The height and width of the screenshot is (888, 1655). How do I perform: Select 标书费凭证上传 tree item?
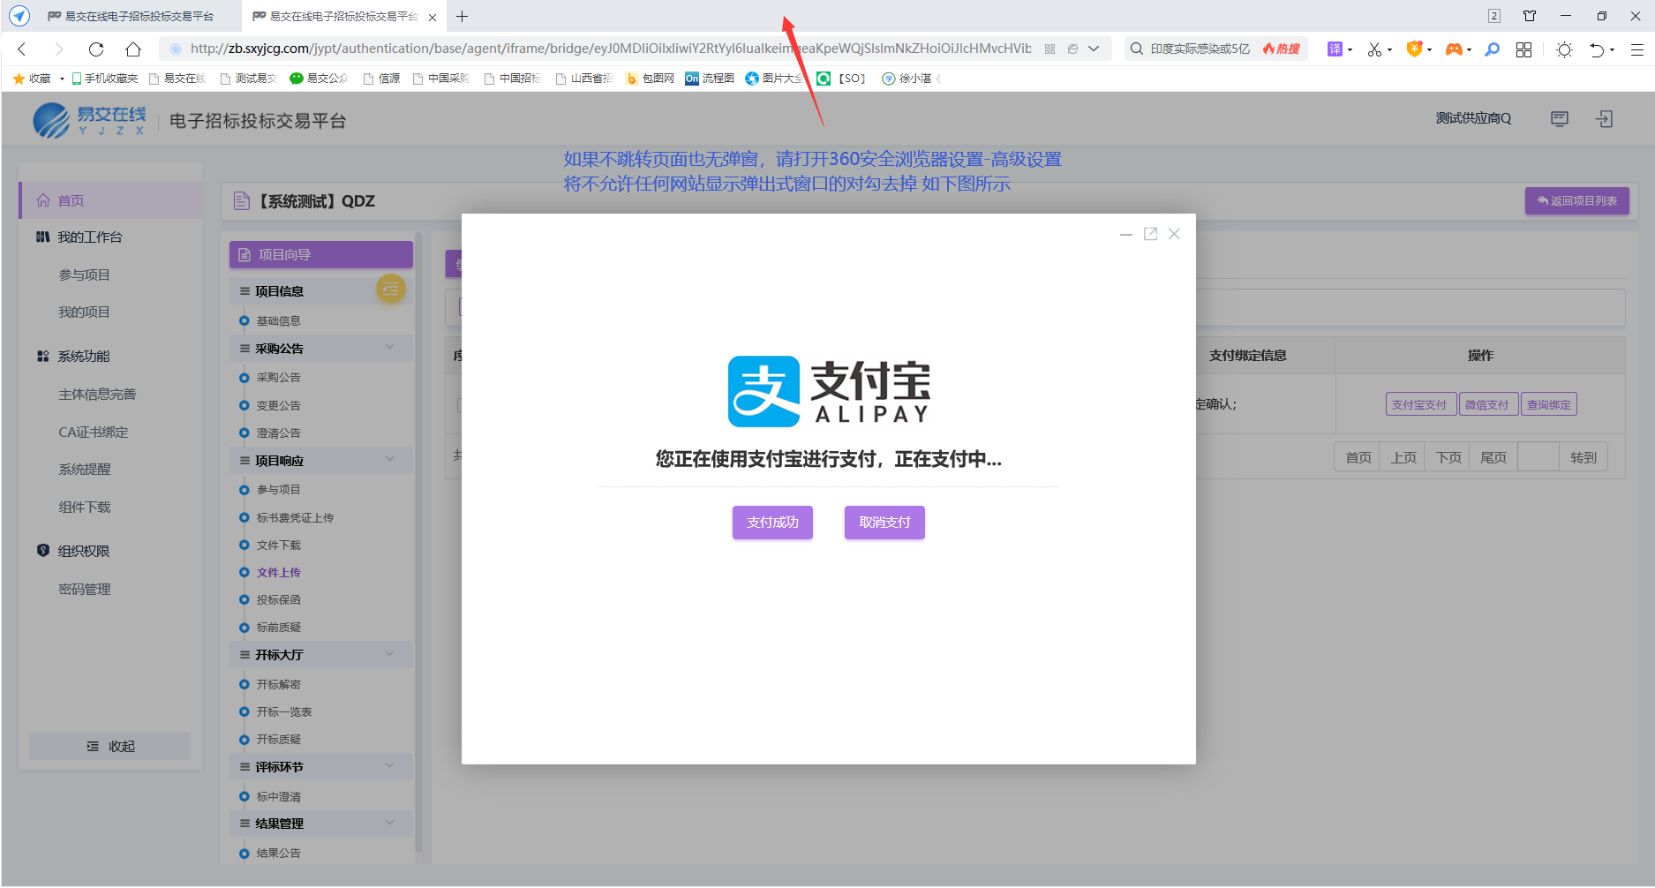tap(295, 517)
